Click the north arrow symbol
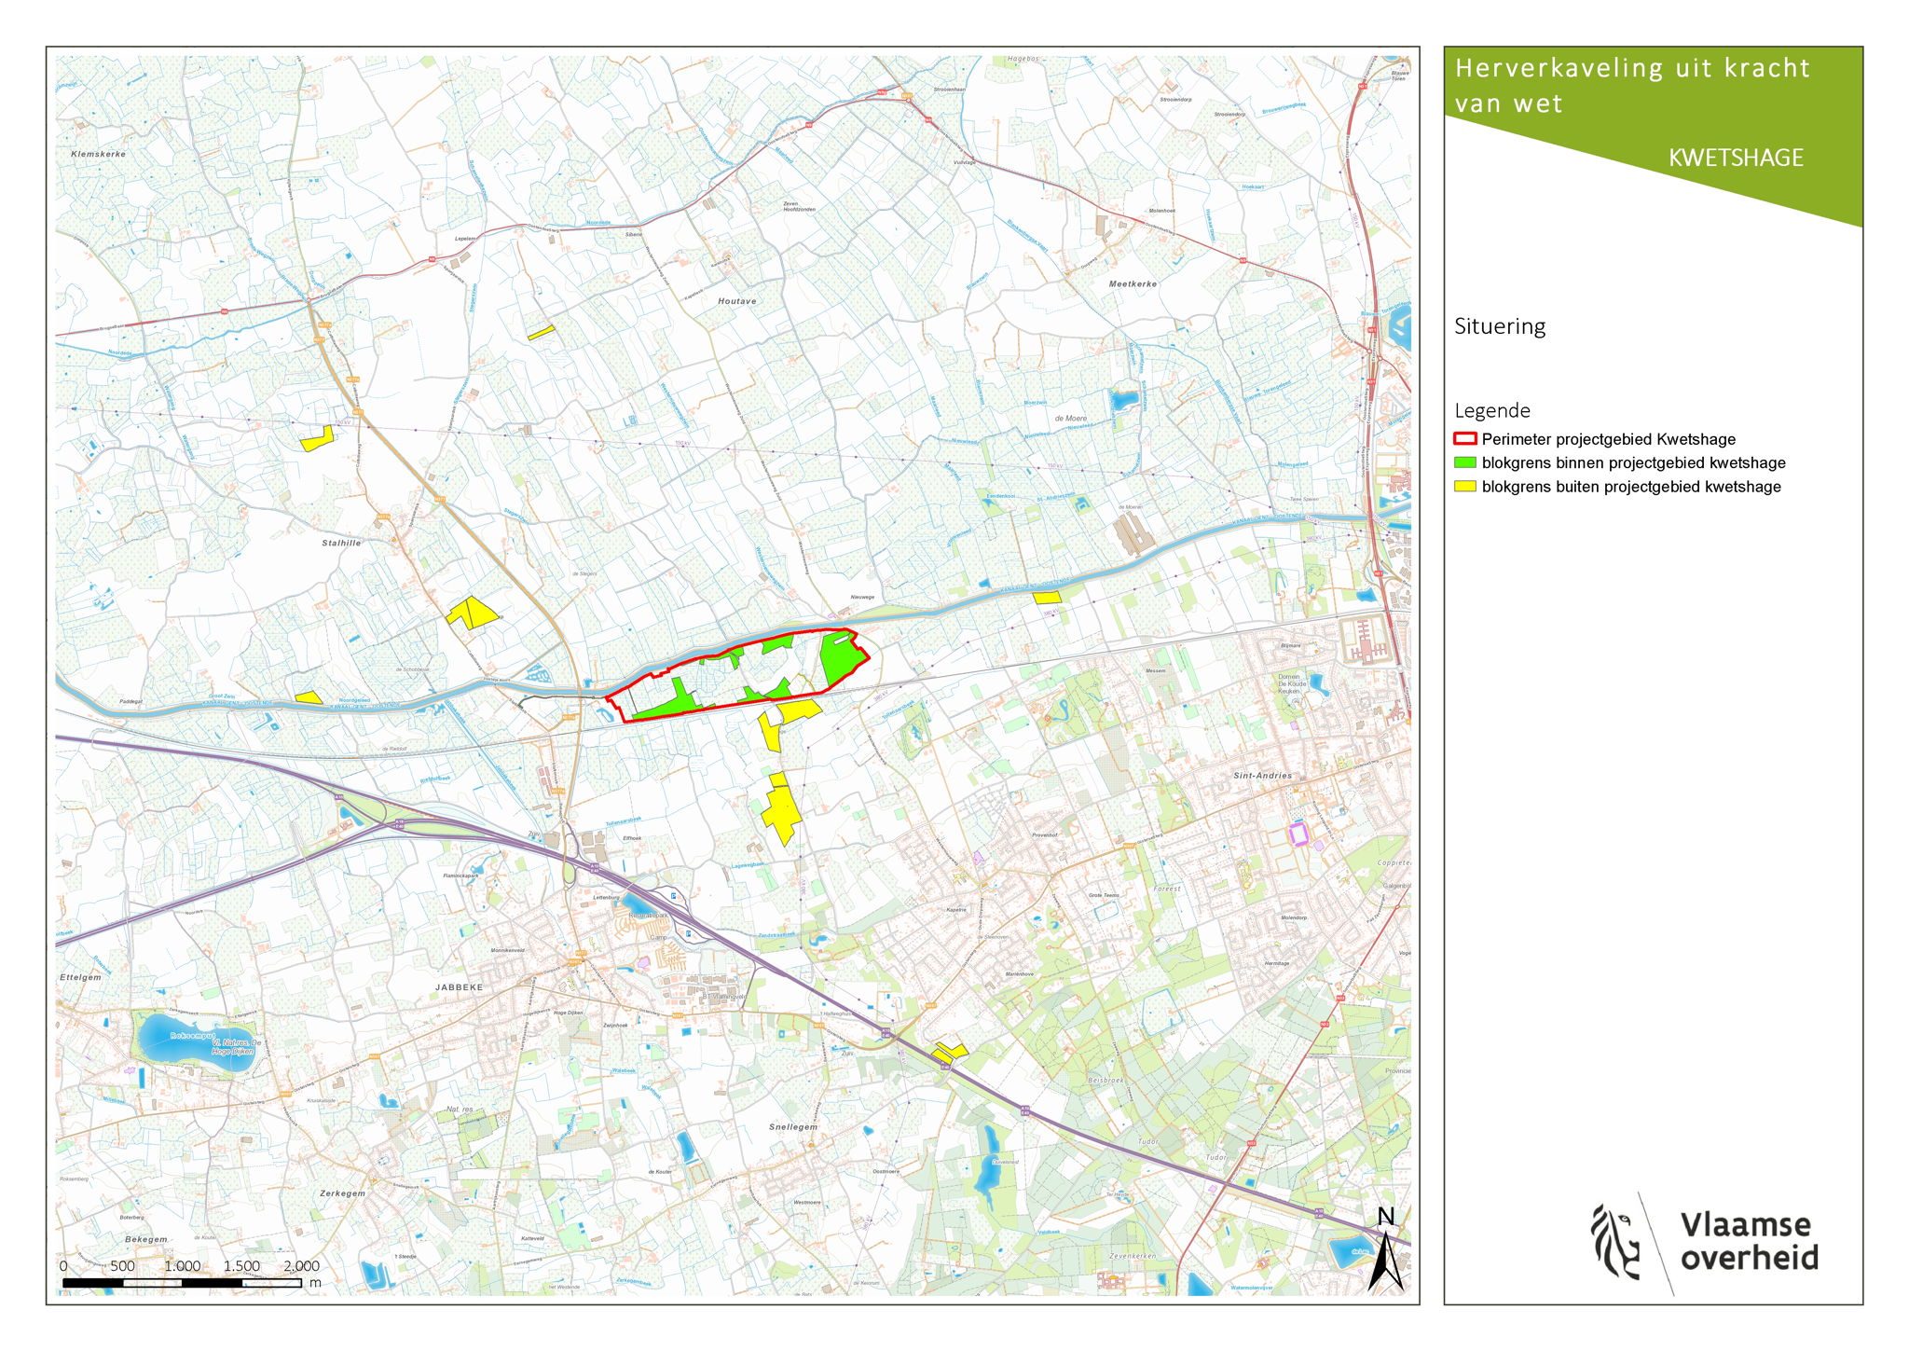Image resolution: width=1909 pixels, height=1351 pixels. (1386, 1250)
